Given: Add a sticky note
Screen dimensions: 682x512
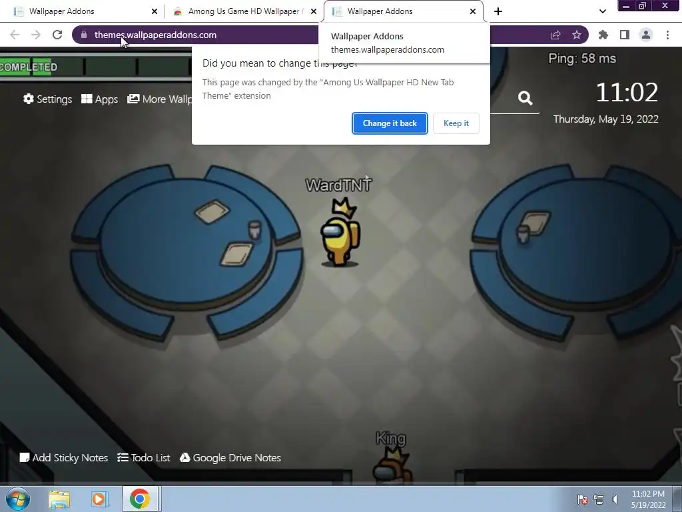Looking at the screenshot, I should coord(64,457).
